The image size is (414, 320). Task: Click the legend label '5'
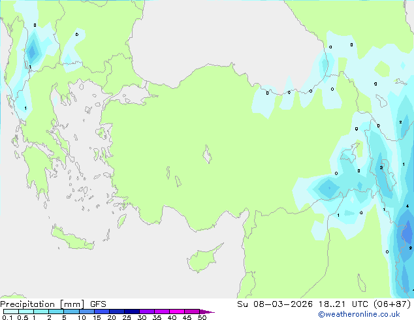point(64,317)
